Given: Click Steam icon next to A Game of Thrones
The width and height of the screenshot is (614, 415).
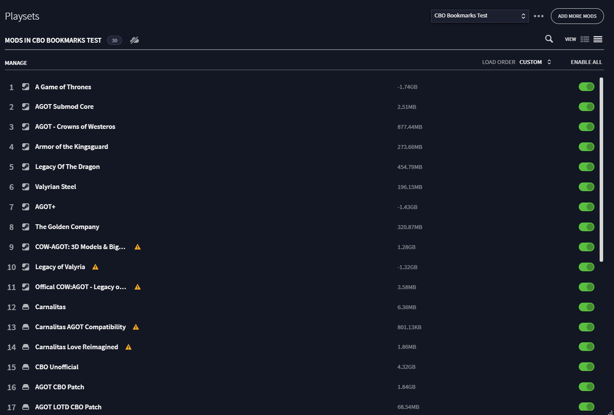Looking at the screenshot, I should [26, 87].
